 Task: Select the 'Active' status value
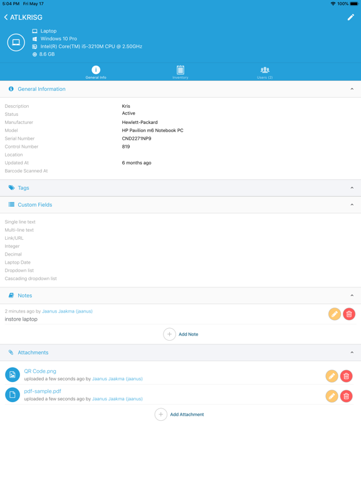[x=128, y=113]
